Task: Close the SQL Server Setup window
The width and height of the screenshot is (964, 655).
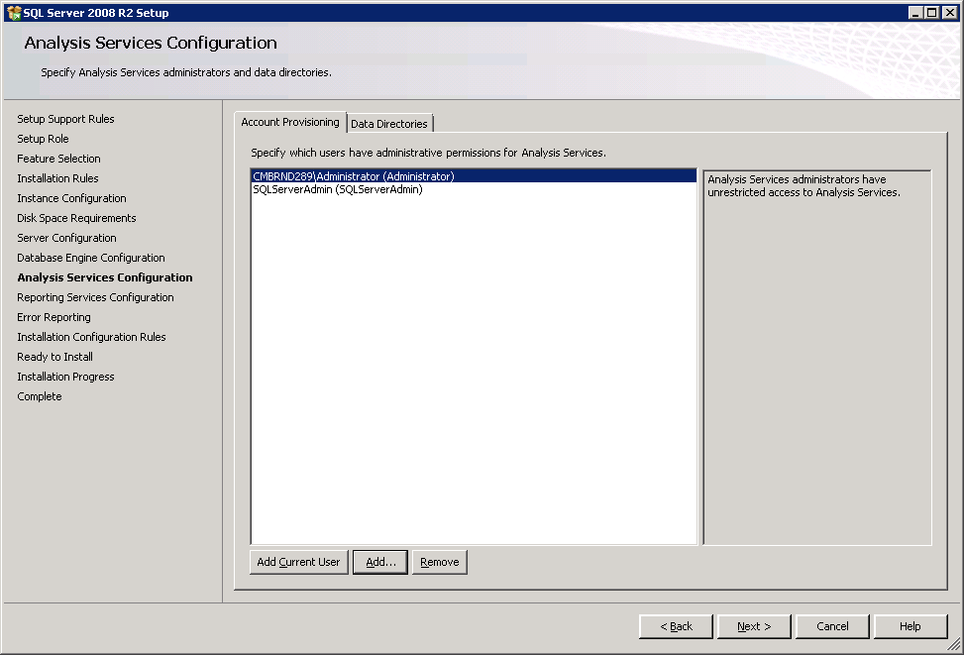Action: pyautogui.click(x=950, y=12)
